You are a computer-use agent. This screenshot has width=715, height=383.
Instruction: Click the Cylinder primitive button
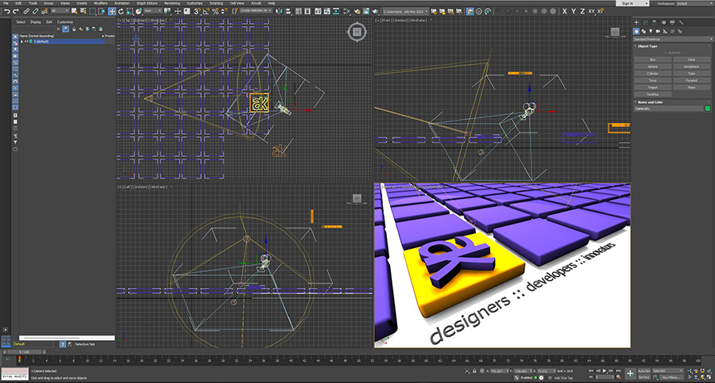[x=652, y=73]
